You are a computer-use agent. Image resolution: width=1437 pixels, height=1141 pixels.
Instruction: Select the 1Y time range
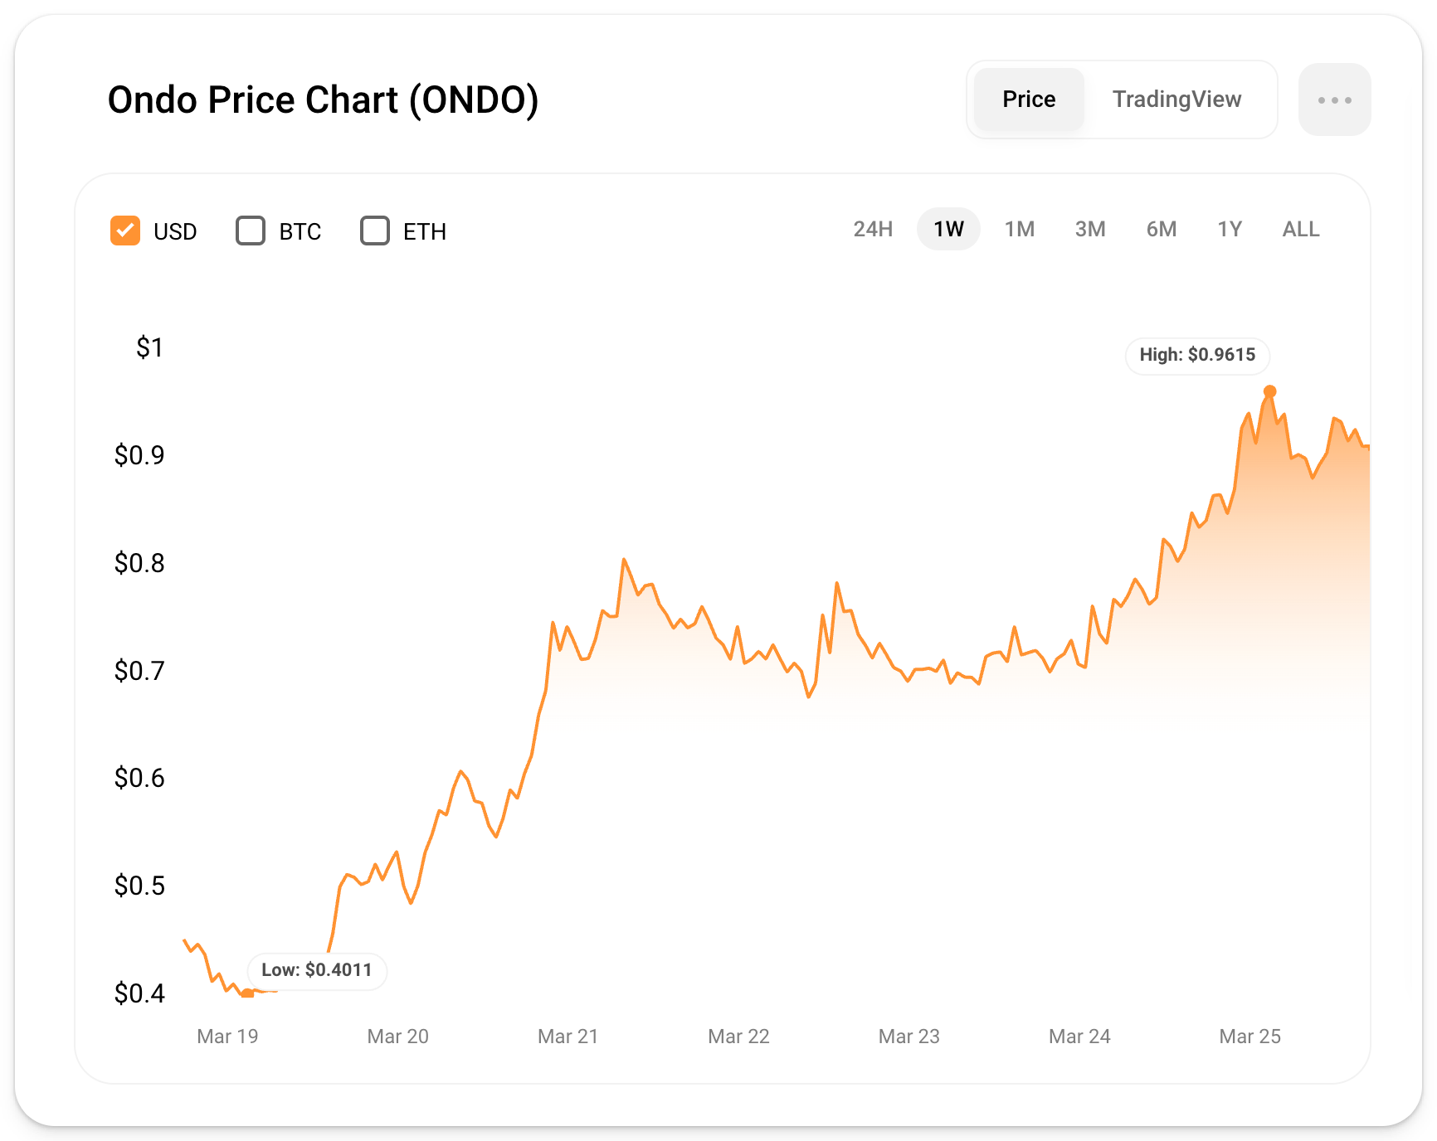tap(1230, 229)
